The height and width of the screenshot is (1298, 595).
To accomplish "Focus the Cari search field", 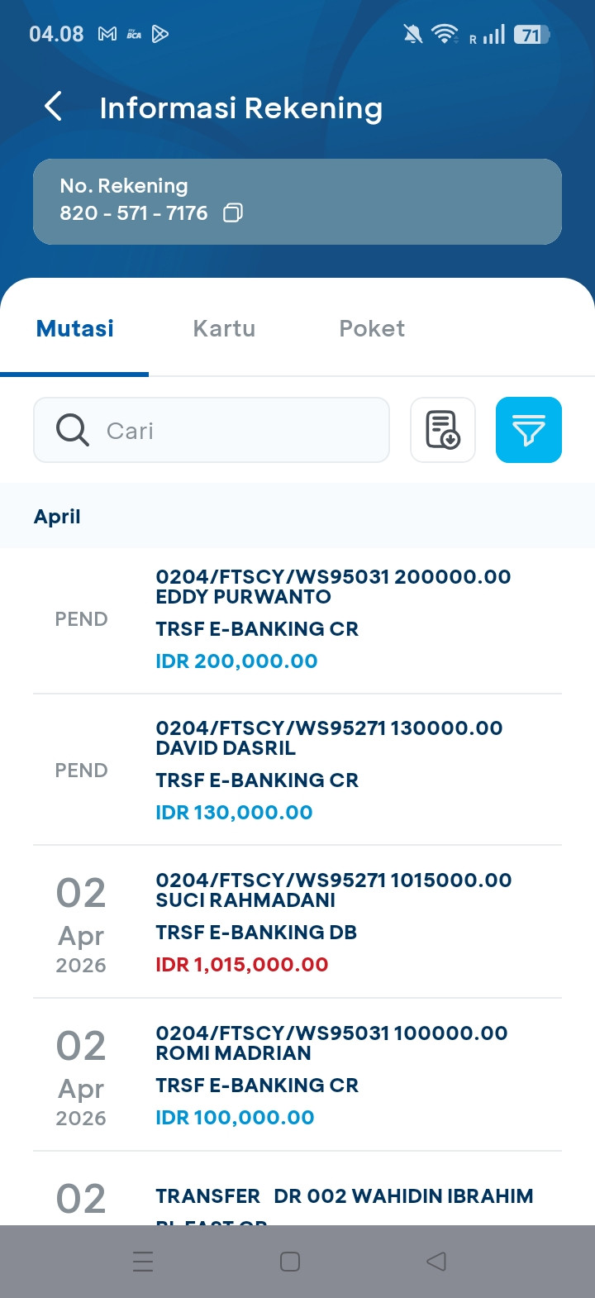I will point(212,430).
